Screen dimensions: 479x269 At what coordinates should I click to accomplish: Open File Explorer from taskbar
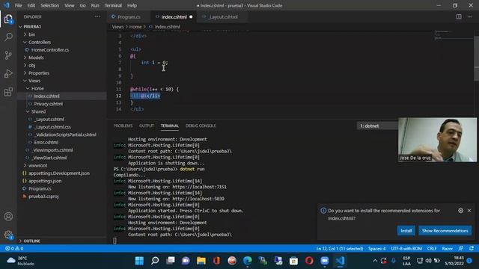(x=201, y=261)
